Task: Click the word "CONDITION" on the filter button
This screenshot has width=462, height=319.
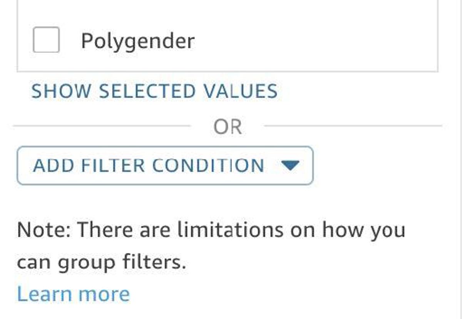Action: pyautogui.click(x=208, y=165)
